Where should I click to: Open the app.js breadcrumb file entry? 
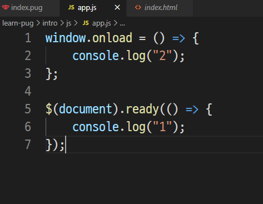(x=102, y=23)
